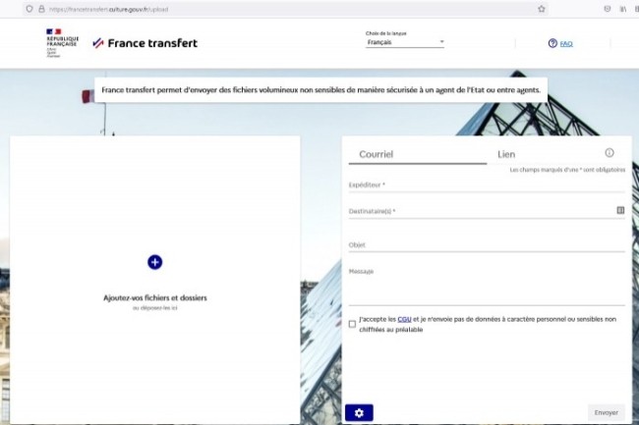Click the padlock icon in the address bar
The width and height of the screenshot is (639, 425).
click(x=41, y=9)
